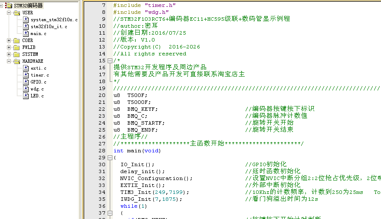Click the BMQ_ENDF variable declaration
The height and width of the screenshot is (219, 381).
135,130
